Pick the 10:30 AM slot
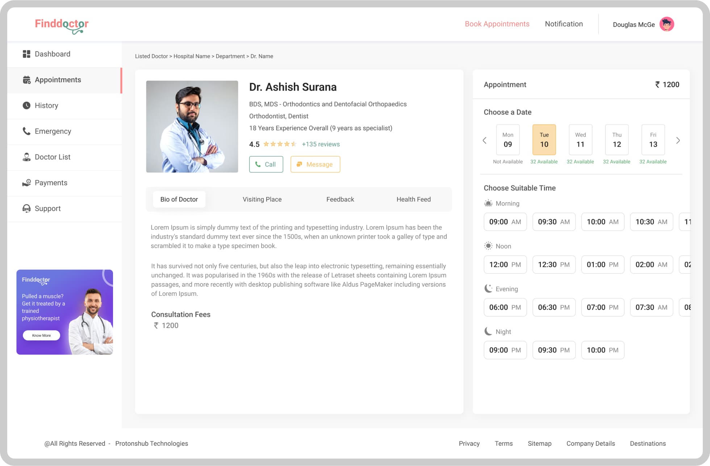Viewport: 710px width, 466px height. point(651,222)
